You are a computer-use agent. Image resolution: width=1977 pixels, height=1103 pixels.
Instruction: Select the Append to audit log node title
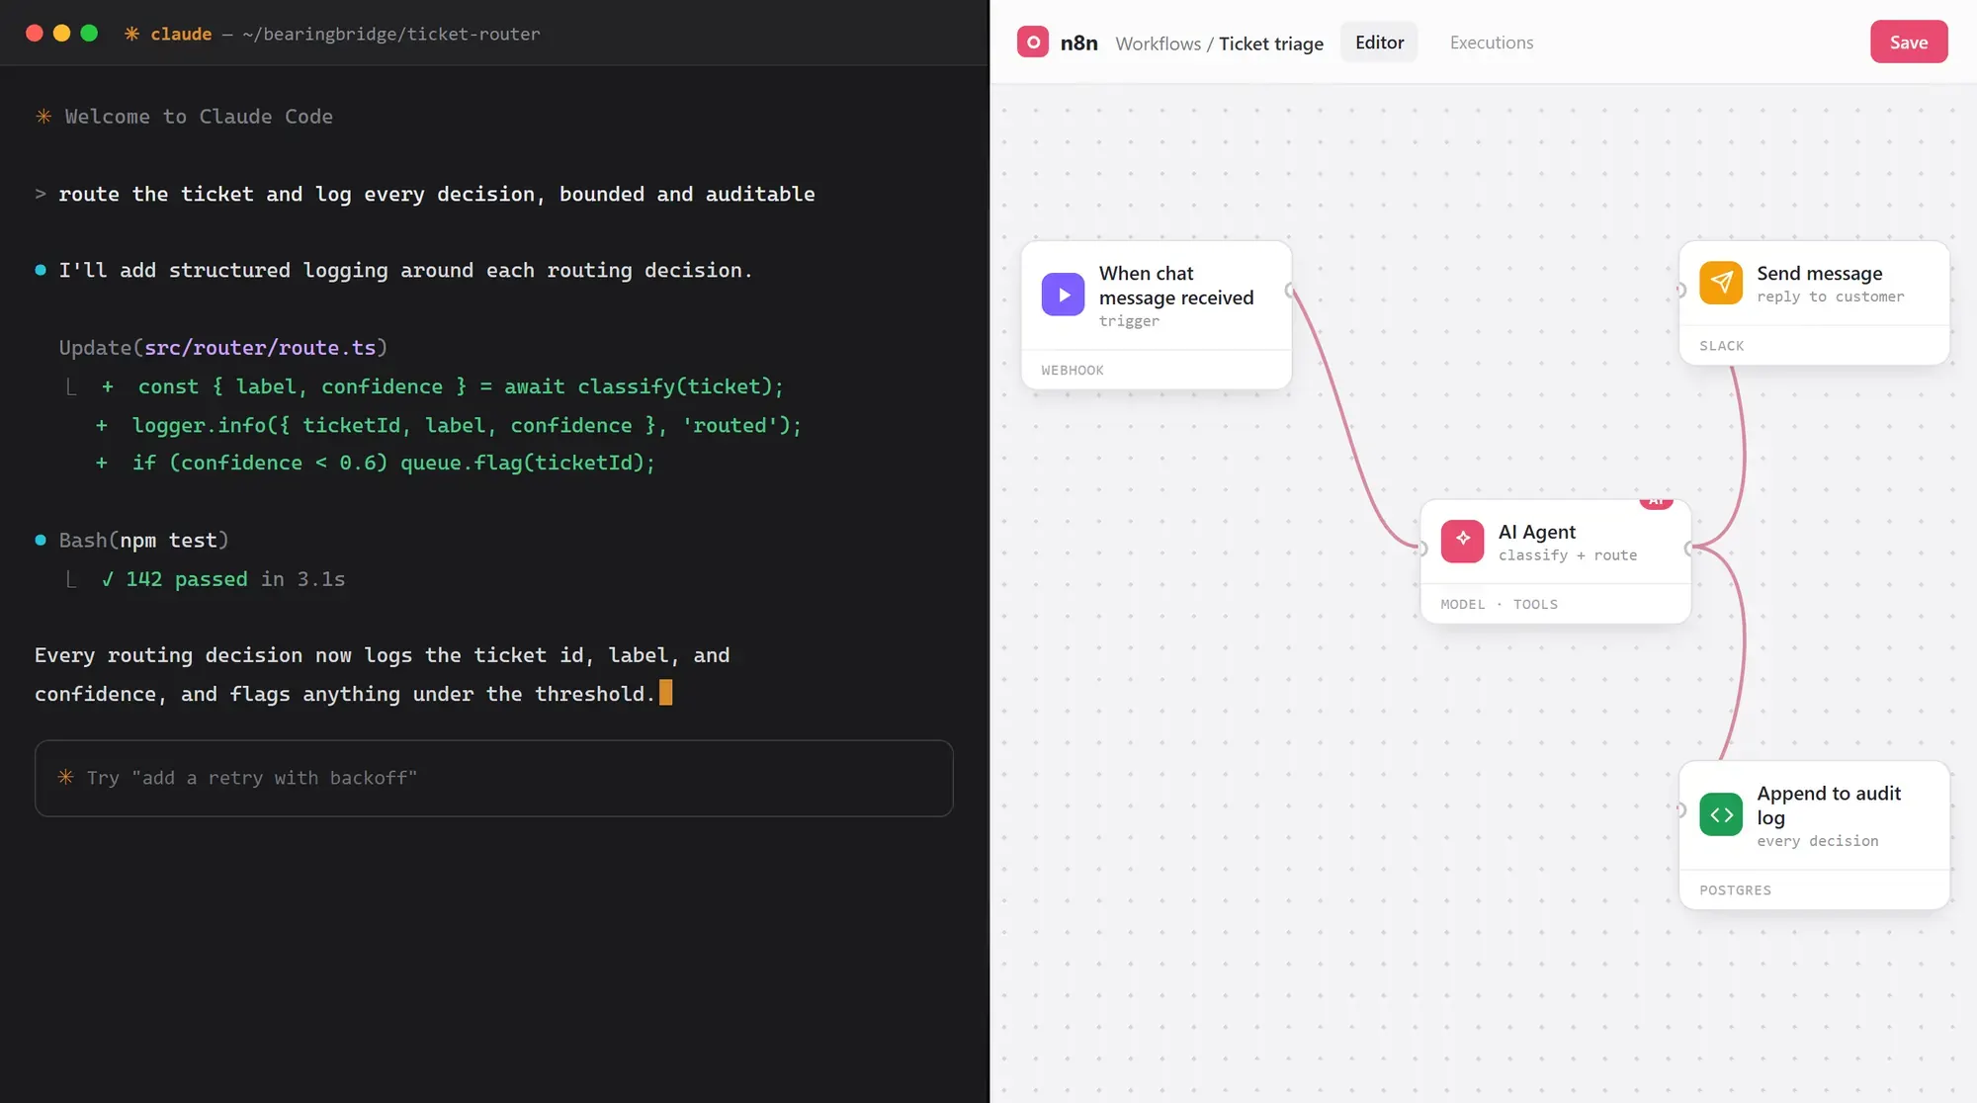(x=1828, y=805)
